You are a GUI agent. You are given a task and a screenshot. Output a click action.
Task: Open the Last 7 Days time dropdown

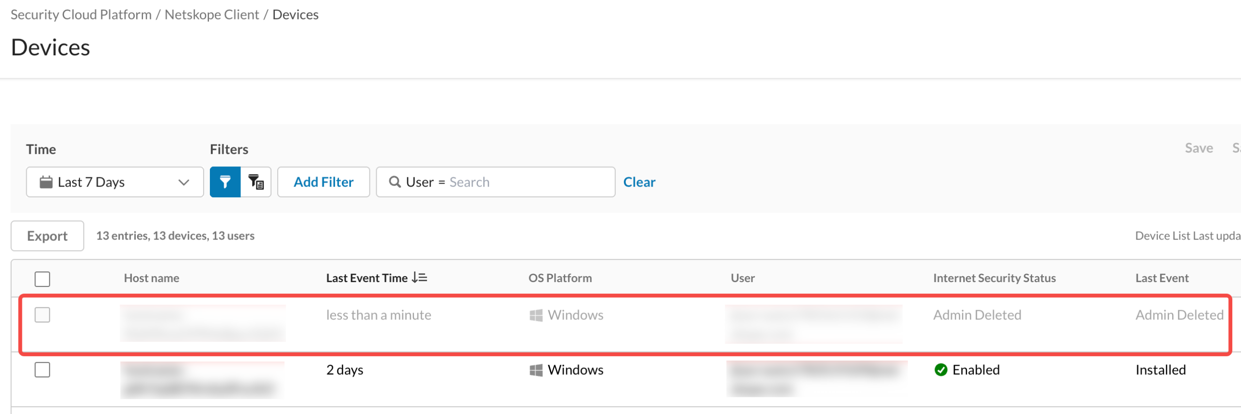point(115,182)
